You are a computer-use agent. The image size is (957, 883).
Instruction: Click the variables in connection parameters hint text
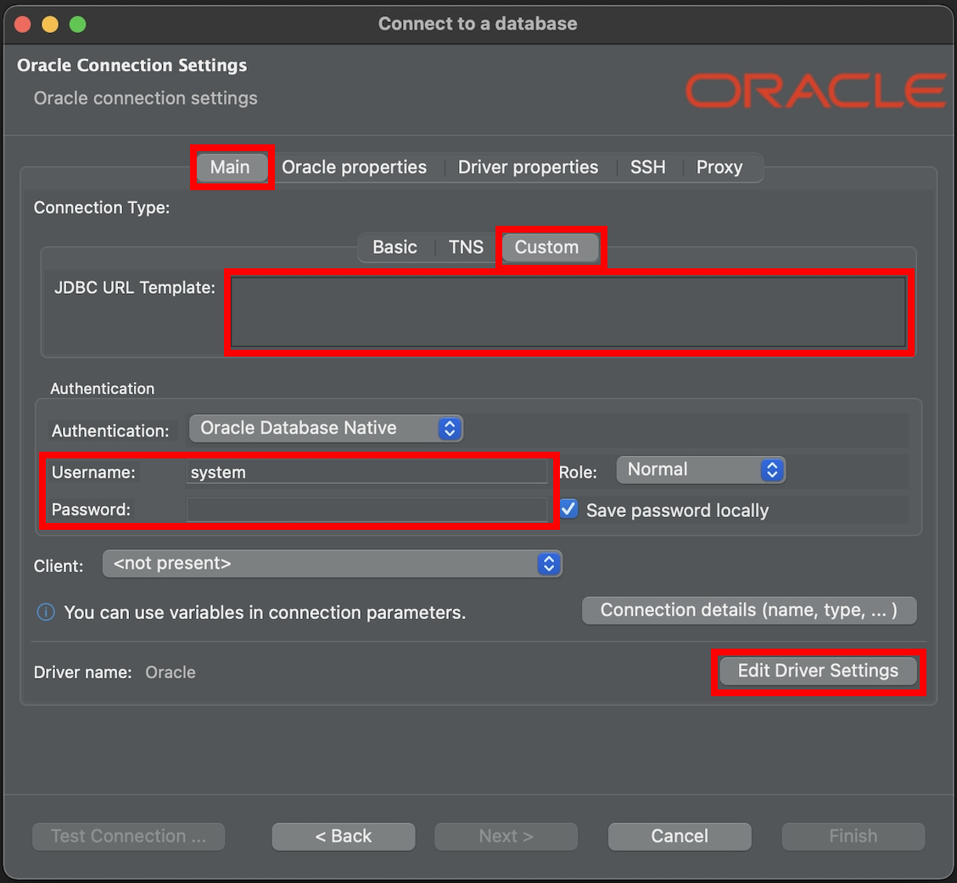click(x=265, y=612)
